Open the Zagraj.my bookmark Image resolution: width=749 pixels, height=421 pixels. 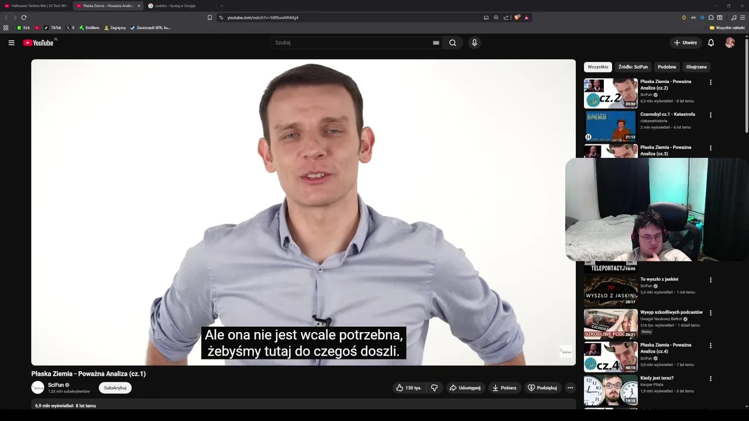point(115,27)
